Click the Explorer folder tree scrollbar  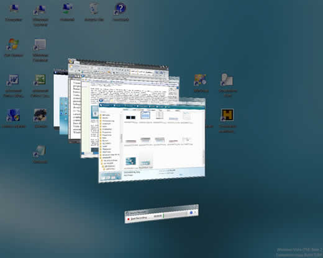[121, 138]
